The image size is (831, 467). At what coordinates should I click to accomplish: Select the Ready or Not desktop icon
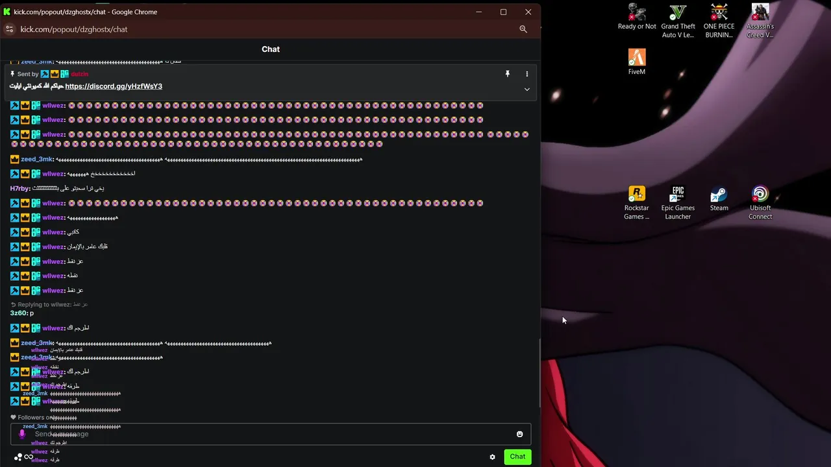tap(637, 18)
